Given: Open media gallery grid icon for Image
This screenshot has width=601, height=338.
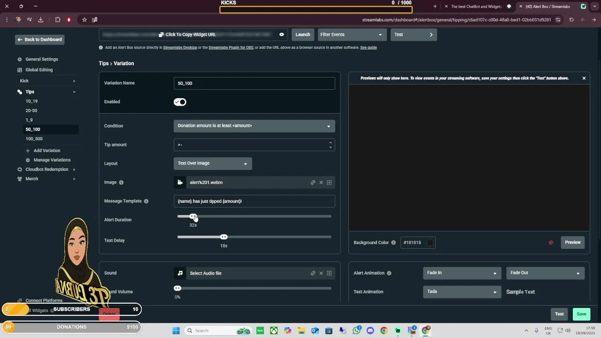Looking at the screenshot, I should (x=329, y=183).
